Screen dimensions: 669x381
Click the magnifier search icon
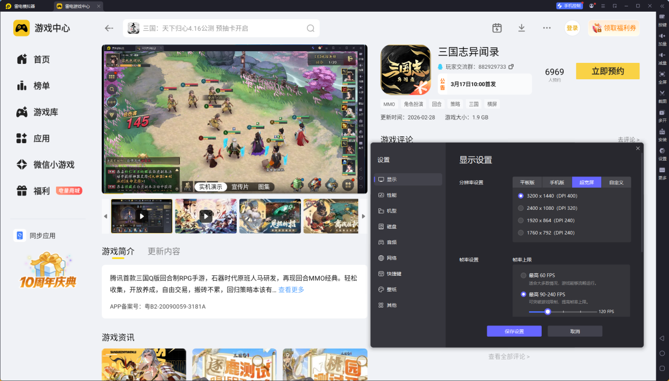[x=311, y=29]
